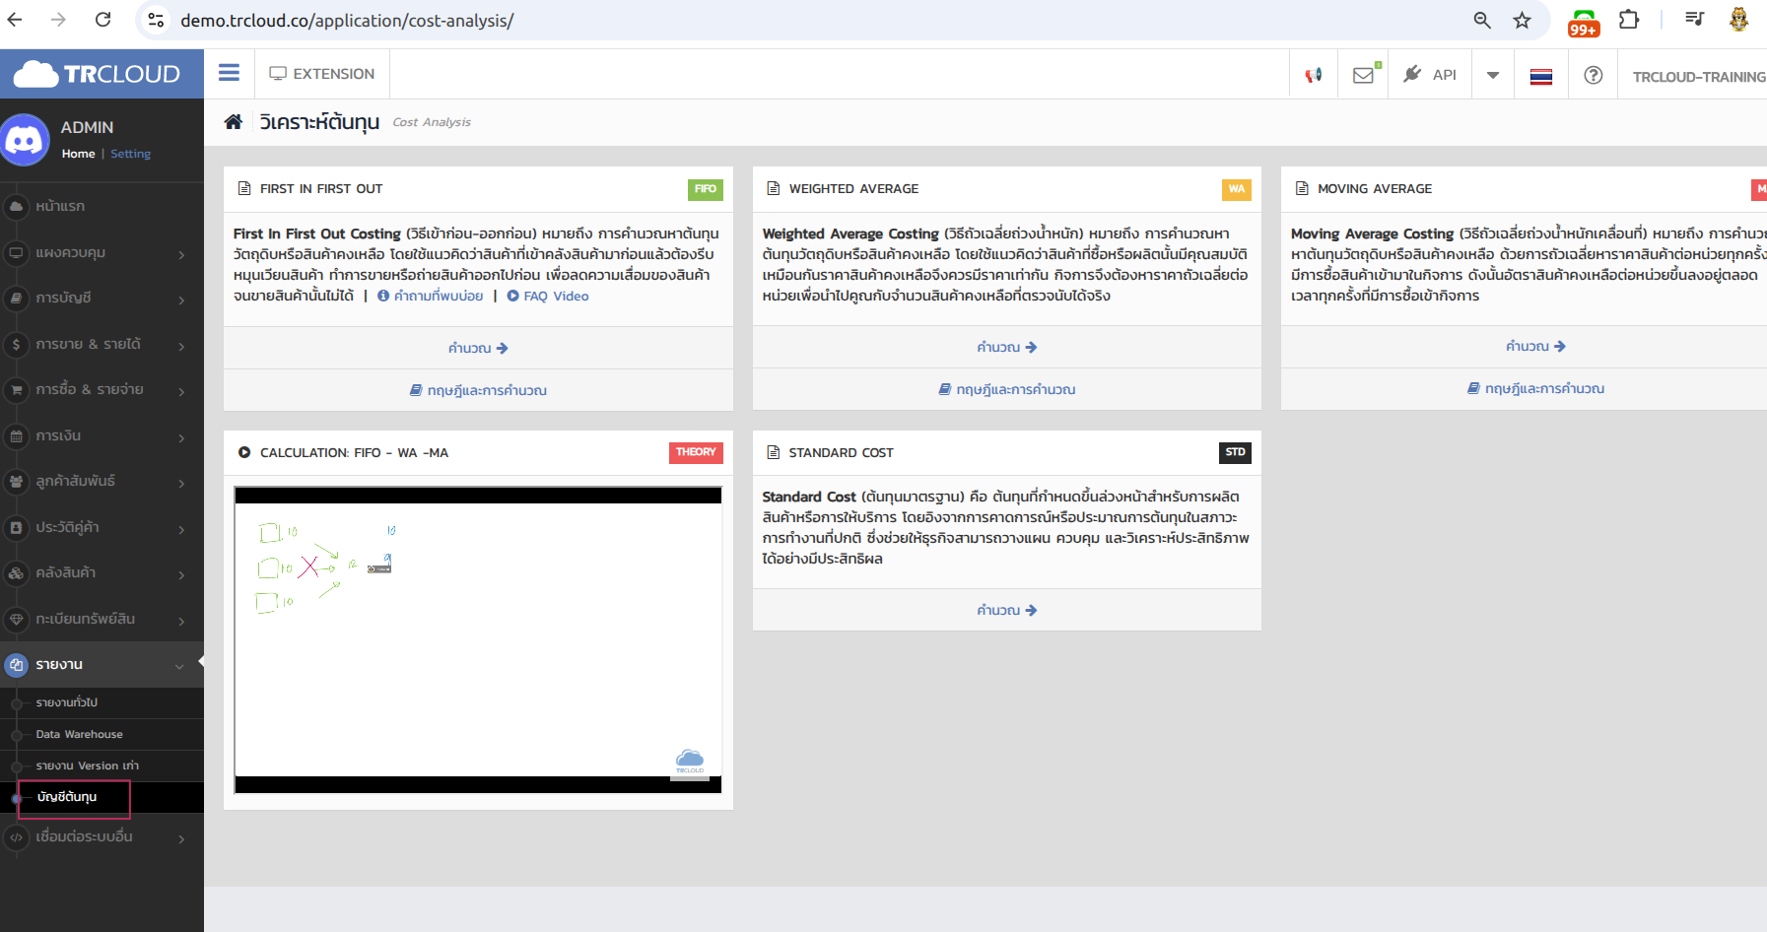Viewport: 1767px width, 932px height.
Task: Play the FIFO WA MA calculation video
Action: (x=478, y=639)
